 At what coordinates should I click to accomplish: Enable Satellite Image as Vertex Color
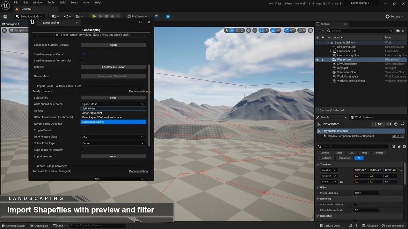[x=83, y=60]
